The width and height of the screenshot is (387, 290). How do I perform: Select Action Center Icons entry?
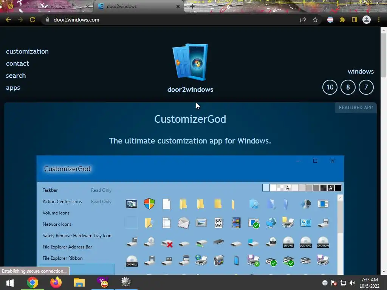click(x=62, y=202)
